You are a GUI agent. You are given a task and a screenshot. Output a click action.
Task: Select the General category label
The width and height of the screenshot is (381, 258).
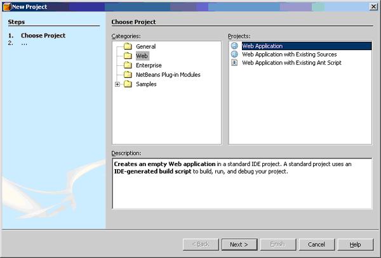(145, 46)
